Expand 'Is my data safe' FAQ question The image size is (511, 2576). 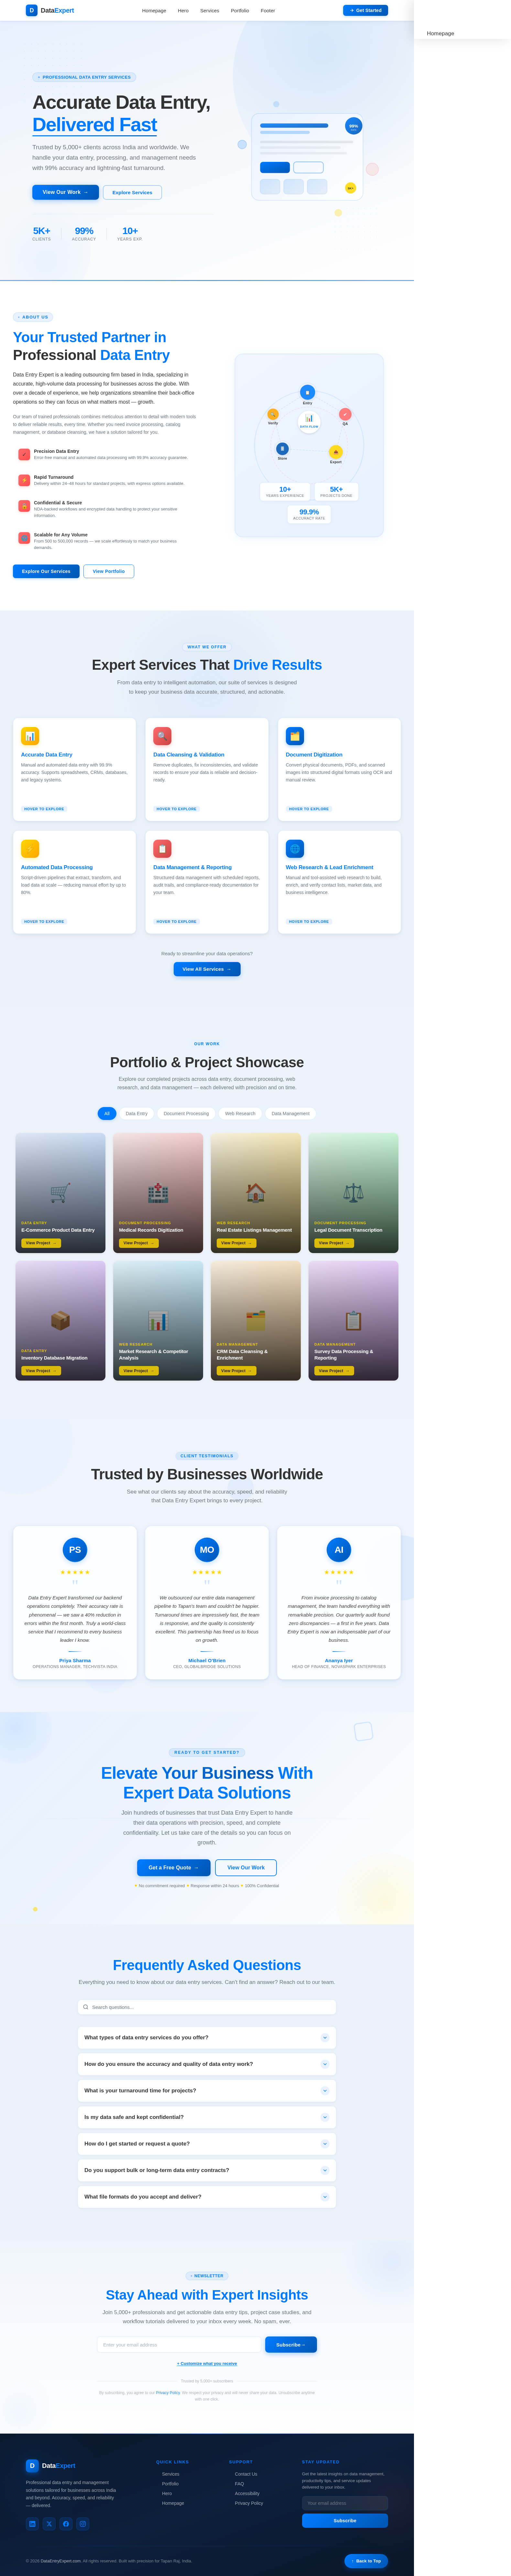pos(207,2117)
